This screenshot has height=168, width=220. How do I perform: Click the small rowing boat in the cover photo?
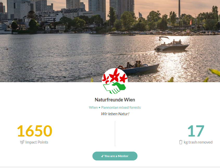139,67
